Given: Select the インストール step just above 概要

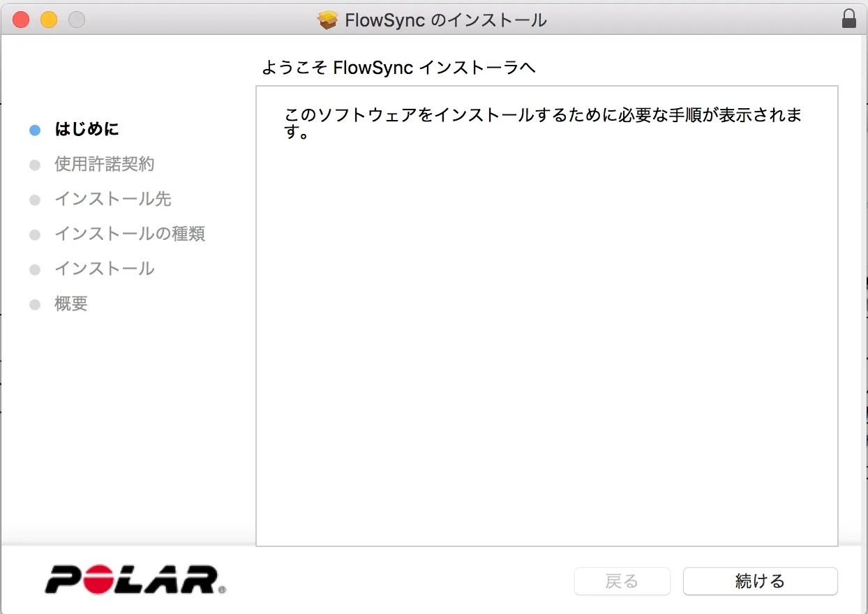Looking at the screenshot, I should point(104,269).
